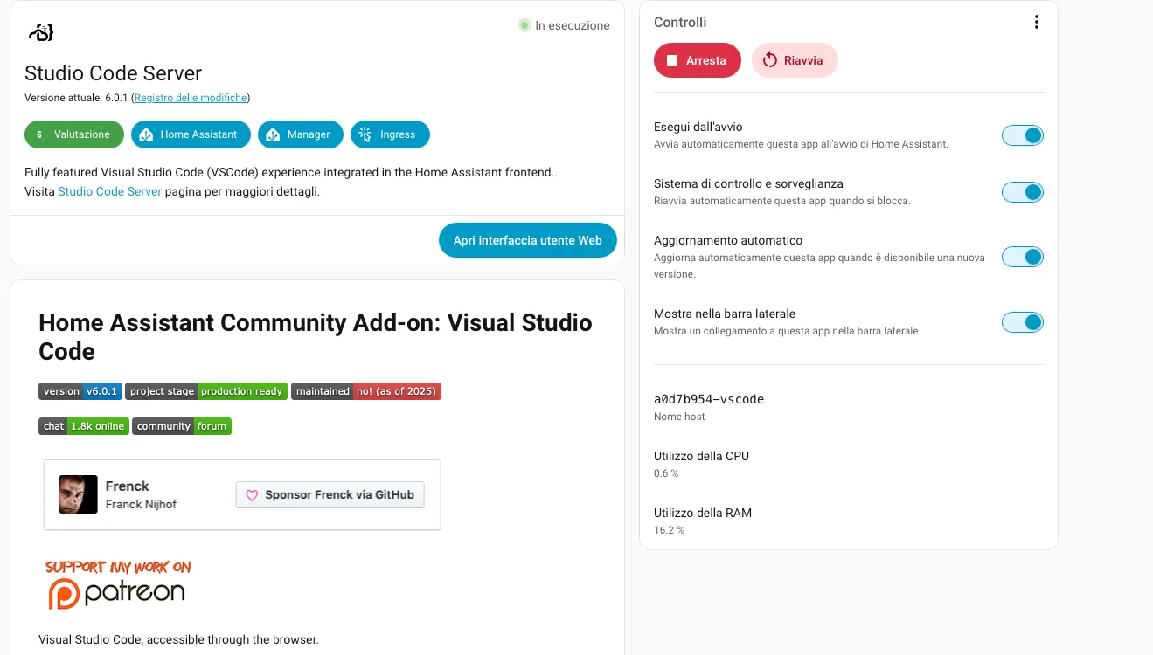Click Apri interfaccia utente Web

coord(528,240)
